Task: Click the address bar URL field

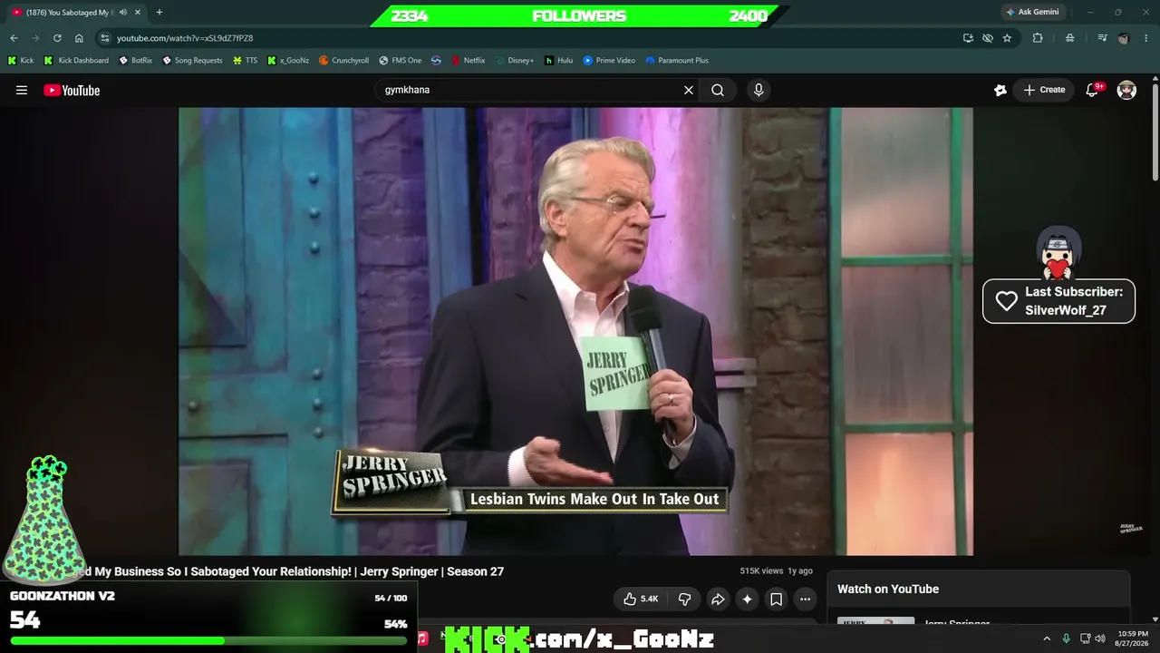Action: [535, 38]
